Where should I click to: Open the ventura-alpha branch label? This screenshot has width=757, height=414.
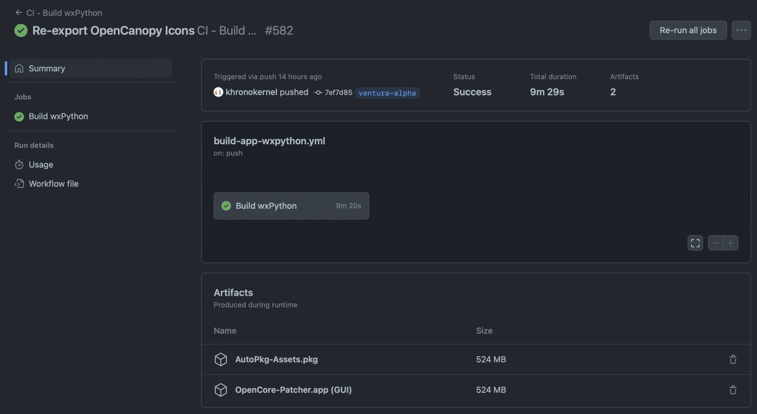[387, 93]
